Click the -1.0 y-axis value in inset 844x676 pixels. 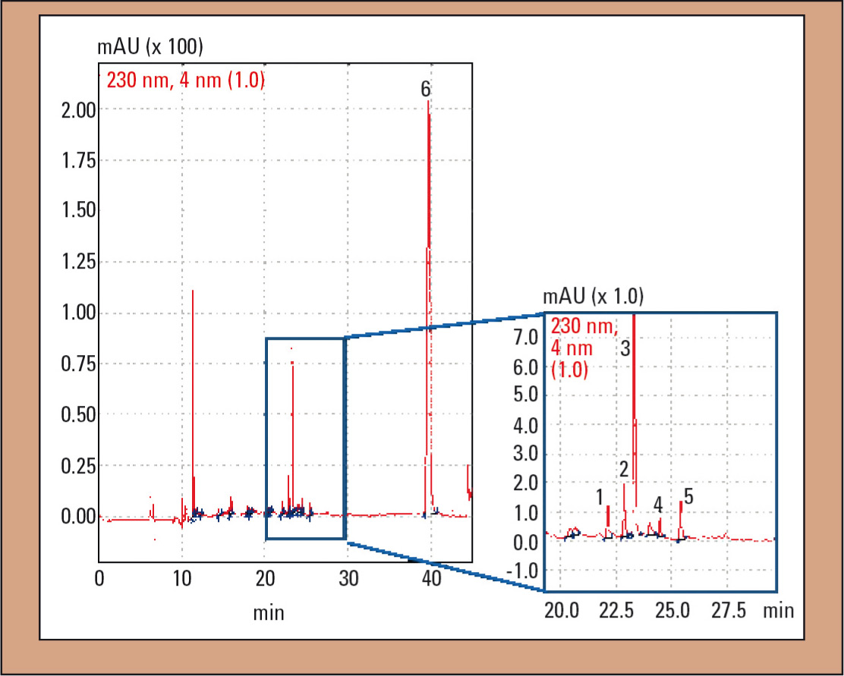pos(521,570)
